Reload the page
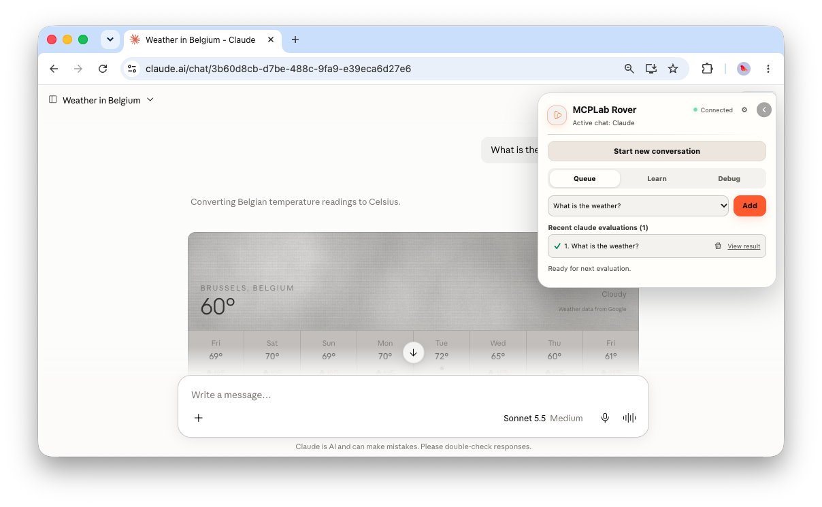Screen dimensions: 822x507 coord(103,69)
